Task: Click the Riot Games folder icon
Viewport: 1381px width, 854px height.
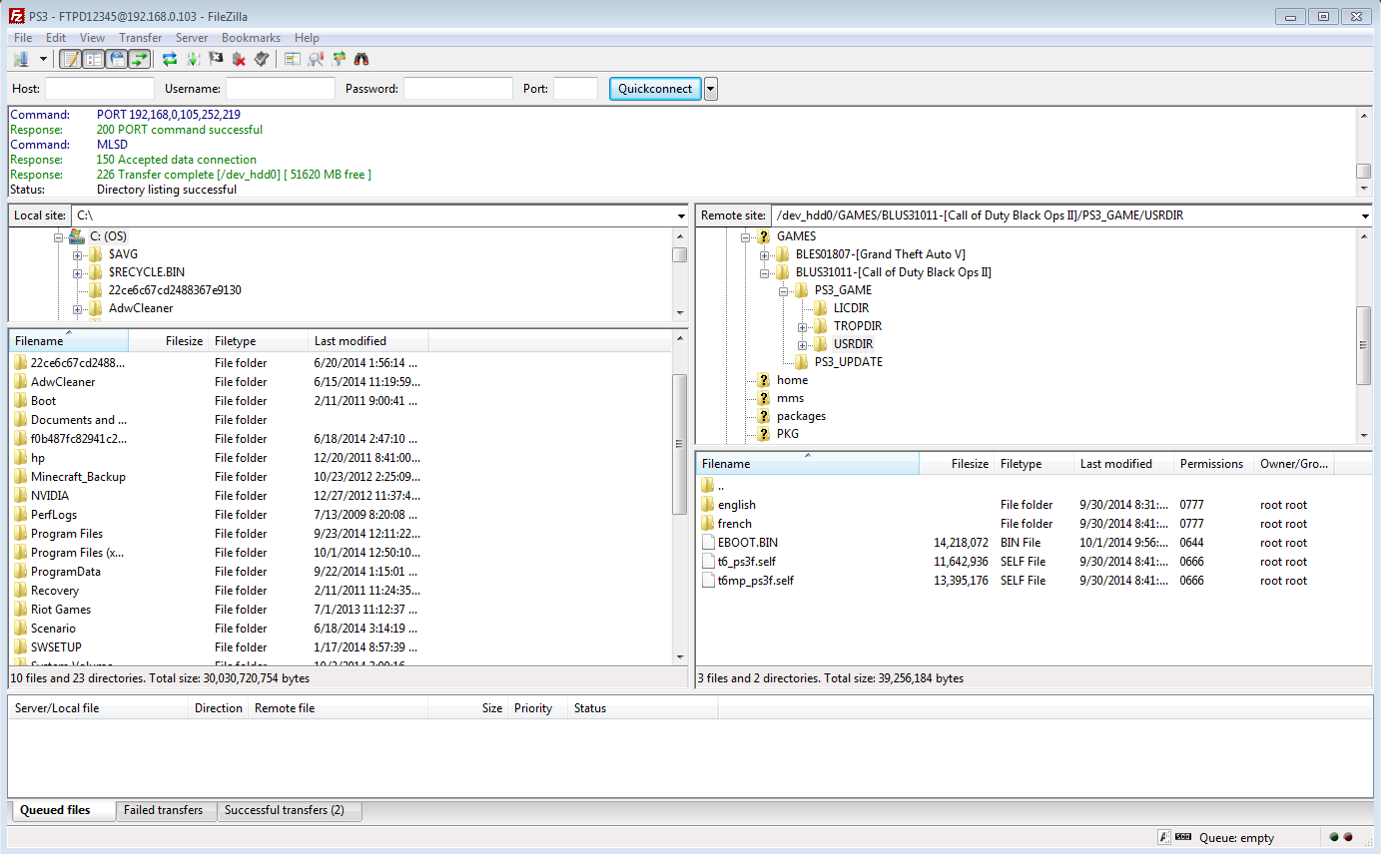Action: (20, 610)
